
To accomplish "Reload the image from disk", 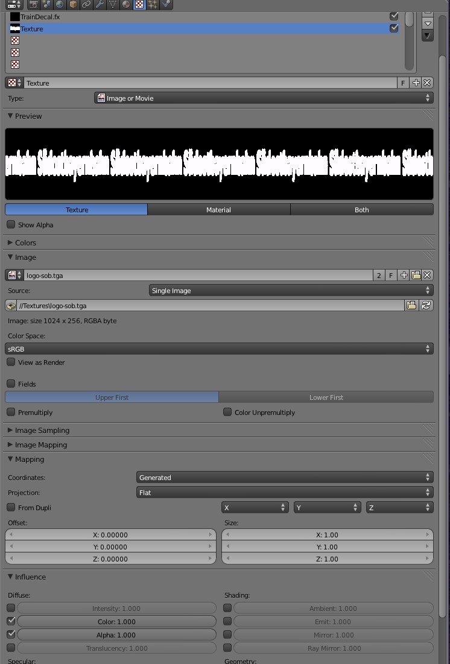I will click(426, 305).
